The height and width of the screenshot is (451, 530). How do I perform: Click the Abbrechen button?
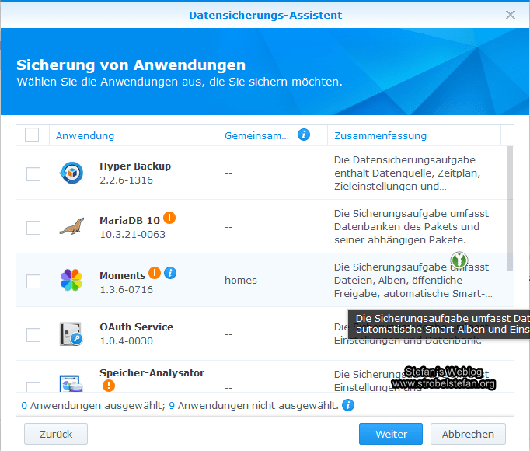pyautogui.click(x=468, y=434)
